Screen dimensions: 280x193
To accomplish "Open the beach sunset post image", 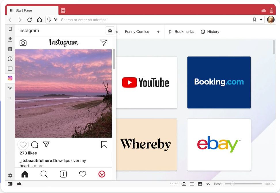I will pyautogui.click(x=63, y=93).
